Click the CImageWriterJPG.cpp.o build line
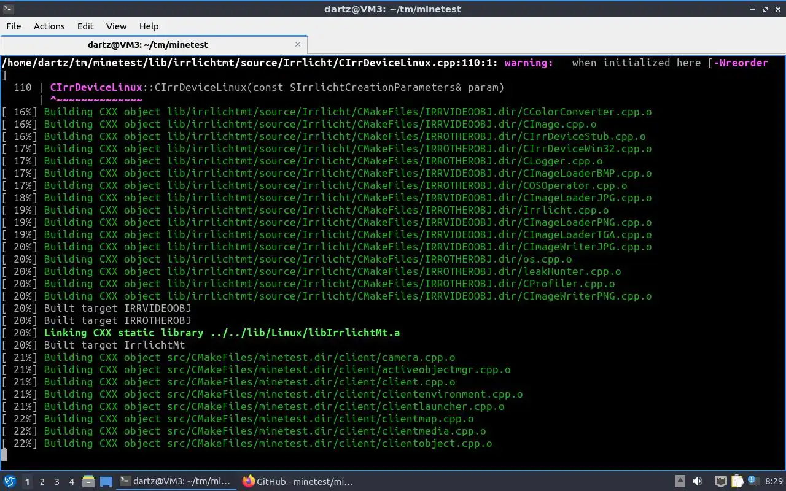 pyautogui.click(x=327, y=247)
